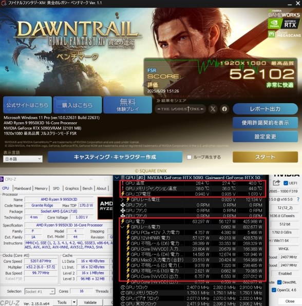302x306 pixels.
Task: Click lightning icon beside GPU 12VHPWR 電力
Action: (128, 238)
